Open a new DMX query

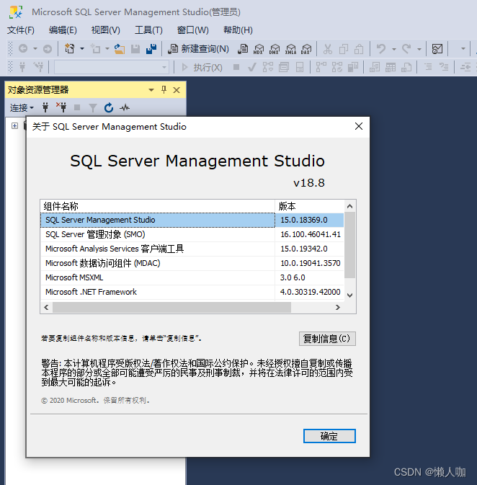pyautogui.click(x=275, y=49)
